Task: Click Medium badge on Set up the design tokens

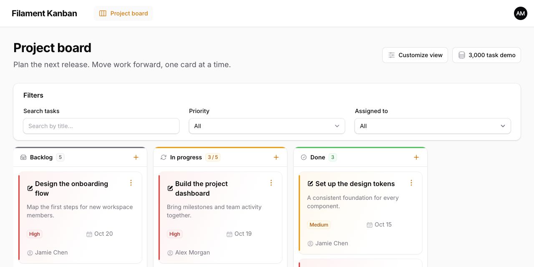Action: click(319, 225)
